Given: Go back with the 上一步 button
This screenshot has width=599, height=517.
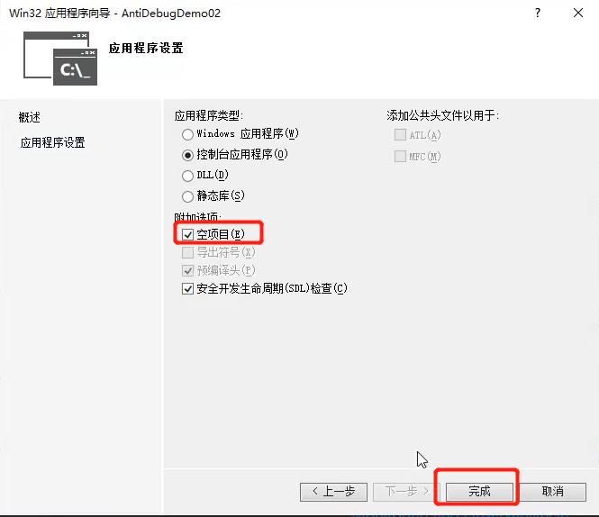Looking at the screenshot, I should pyautogui.click(x=333, y=492).
